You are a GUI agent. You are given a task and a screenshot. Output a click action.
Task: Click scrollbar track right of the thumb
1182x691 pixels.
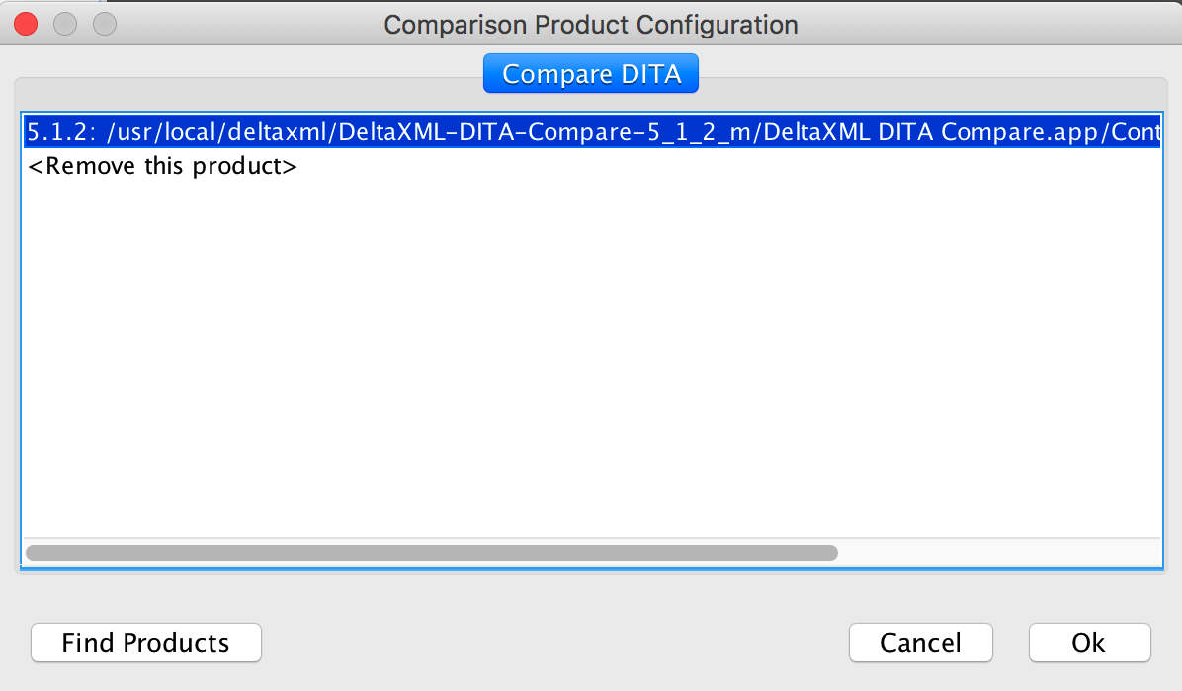click(988, 553)
